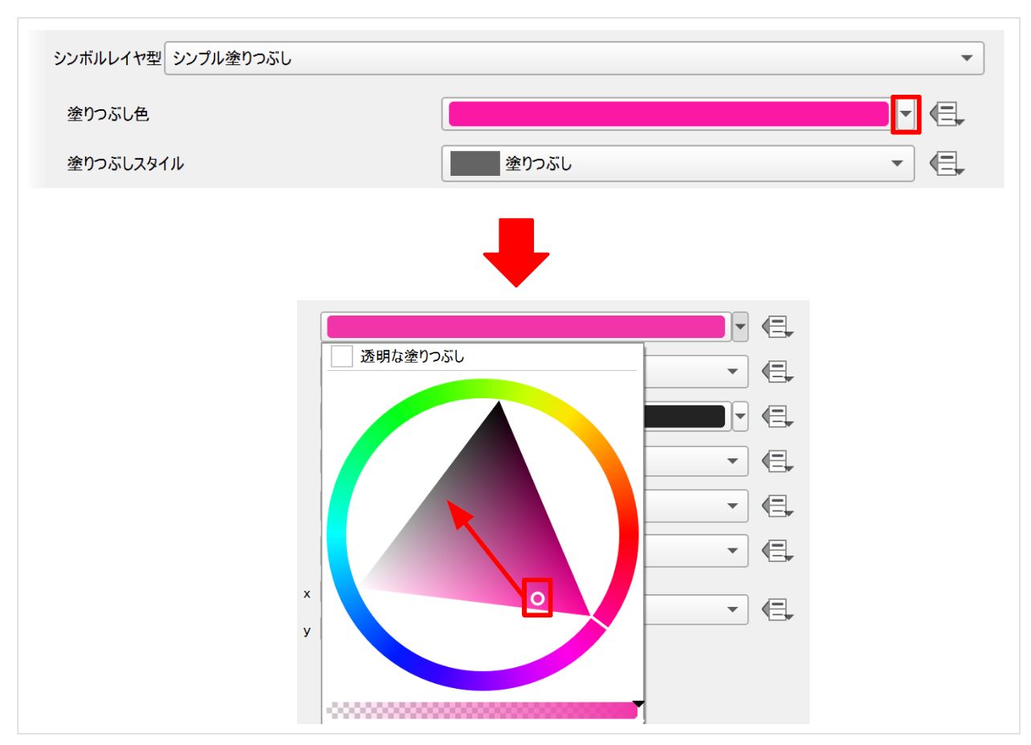
Task: Click the pink 塗りつぶし色 color bar
Action: point(668,115)
